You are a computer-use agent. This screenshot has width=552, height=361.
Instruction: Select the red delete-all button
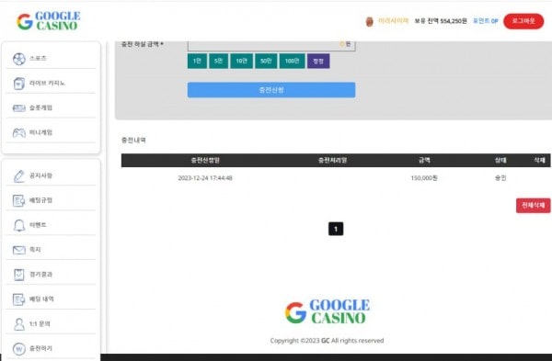coord(533,205)
